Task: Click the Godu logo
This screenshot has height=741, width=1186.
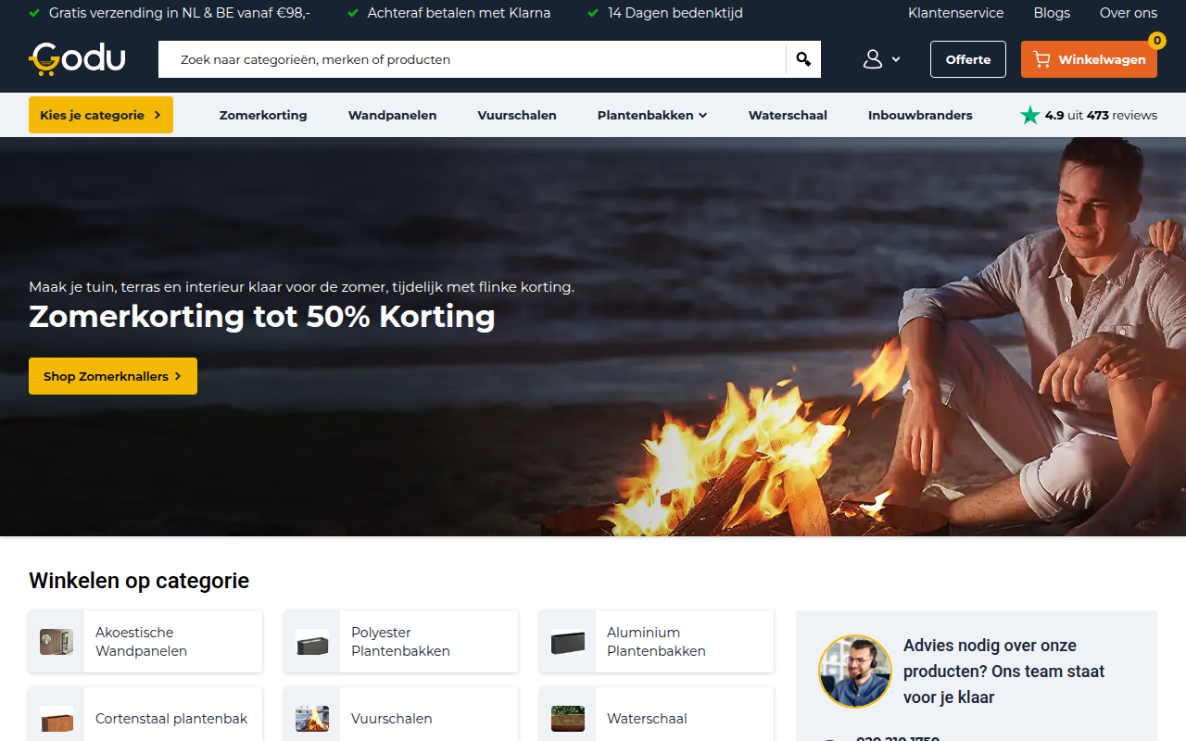Action: pyautogui.click(x=77, y=59)
